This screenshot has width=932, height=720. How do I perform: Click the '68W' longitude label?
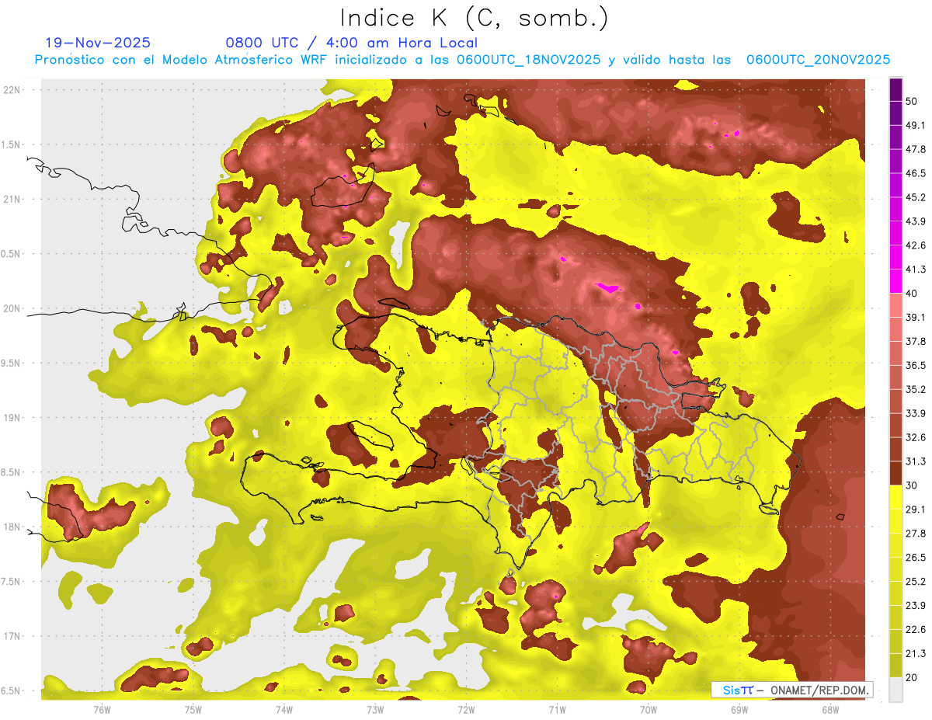click(830, 709)
